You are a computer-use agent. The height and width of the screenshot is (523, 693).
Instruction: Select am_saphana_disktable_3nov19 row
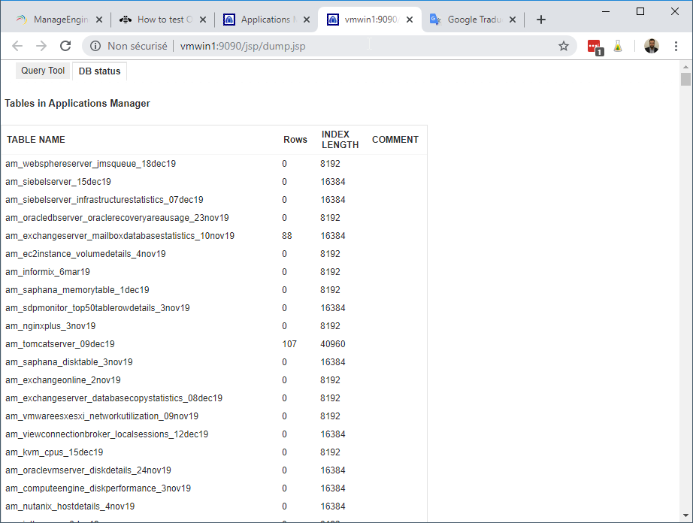(214, 362)
